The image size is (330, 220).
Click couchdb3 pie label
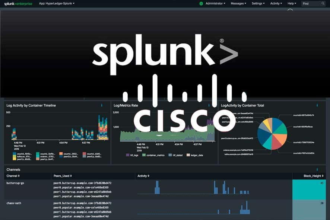pos(304,153)
